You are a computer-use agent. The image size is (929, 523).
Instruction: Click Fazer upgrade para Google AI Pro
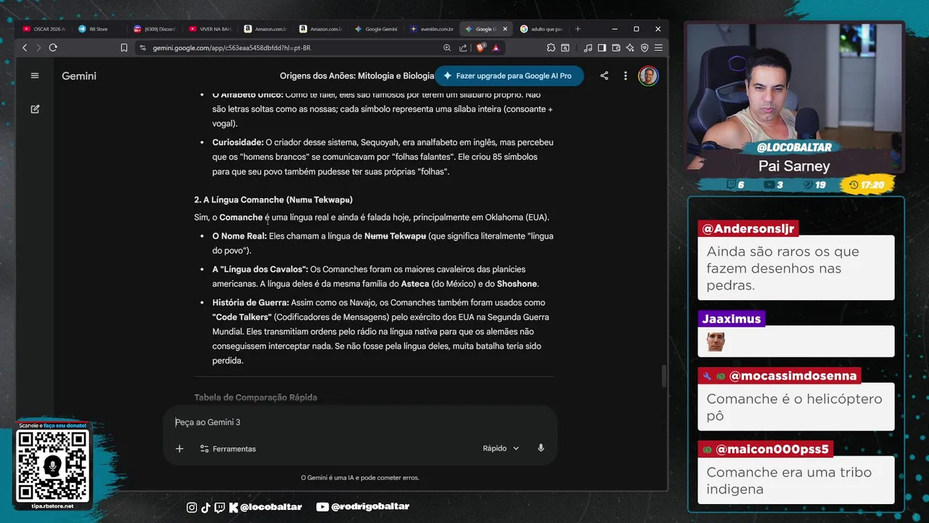pos(509,76)
